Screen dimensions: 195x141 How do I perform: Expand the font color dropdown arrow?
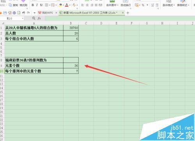[x=70, y=5]
